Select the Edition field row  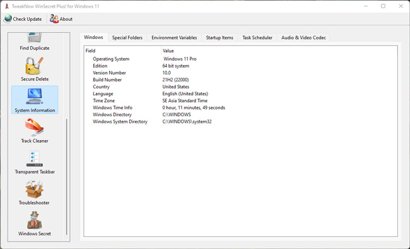click(240, 66)
